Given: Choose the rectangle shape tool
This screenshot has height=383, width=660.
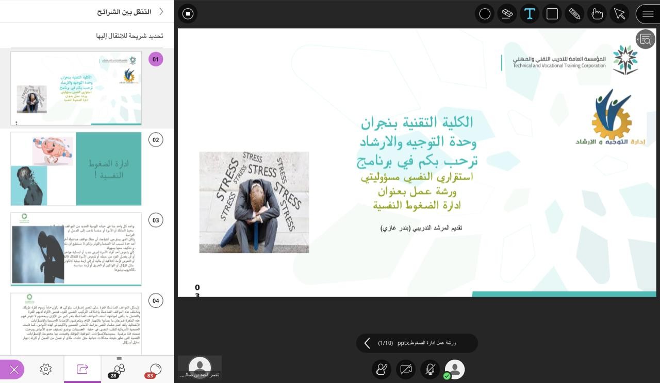Looking at the screenshot, I should point(552,14).
